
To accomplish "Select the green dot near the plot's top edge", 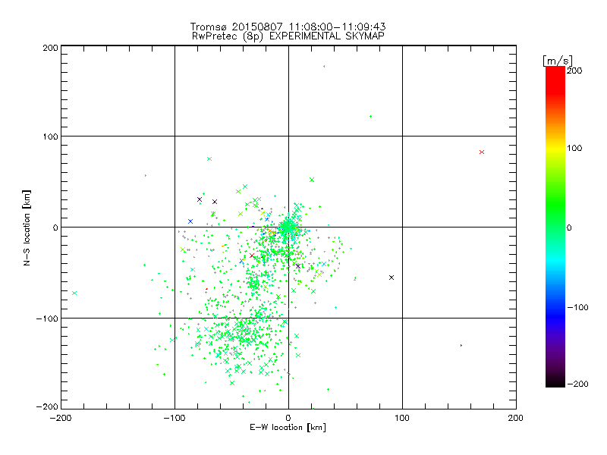I will [x=324, y=67].
